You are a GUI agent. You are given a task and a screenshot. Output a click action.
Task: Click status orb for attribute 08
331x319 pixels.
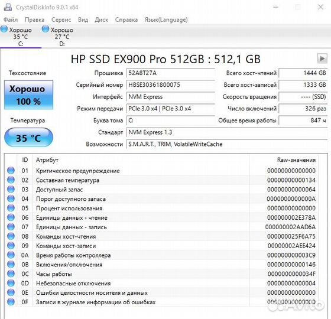[11, 236]
